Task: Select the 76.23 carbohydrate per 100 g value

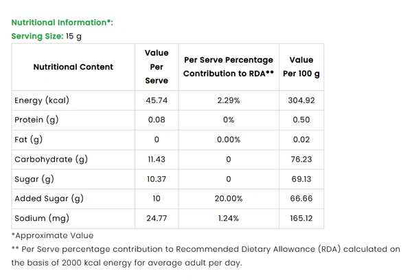Action: click(301, 160)
